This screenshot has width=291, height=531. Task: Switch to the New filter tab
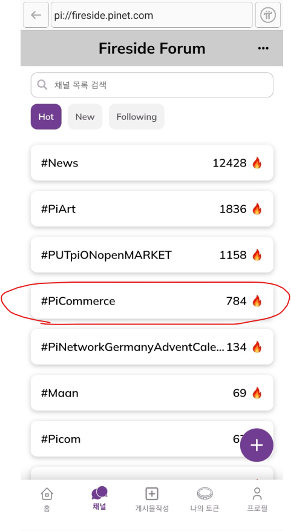pyautogui.click(x=85, y=117)
